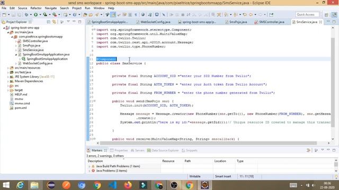339x190 pixels.
Task: Click the Previous Annotation toolbar icon
Action: point(235,15)
